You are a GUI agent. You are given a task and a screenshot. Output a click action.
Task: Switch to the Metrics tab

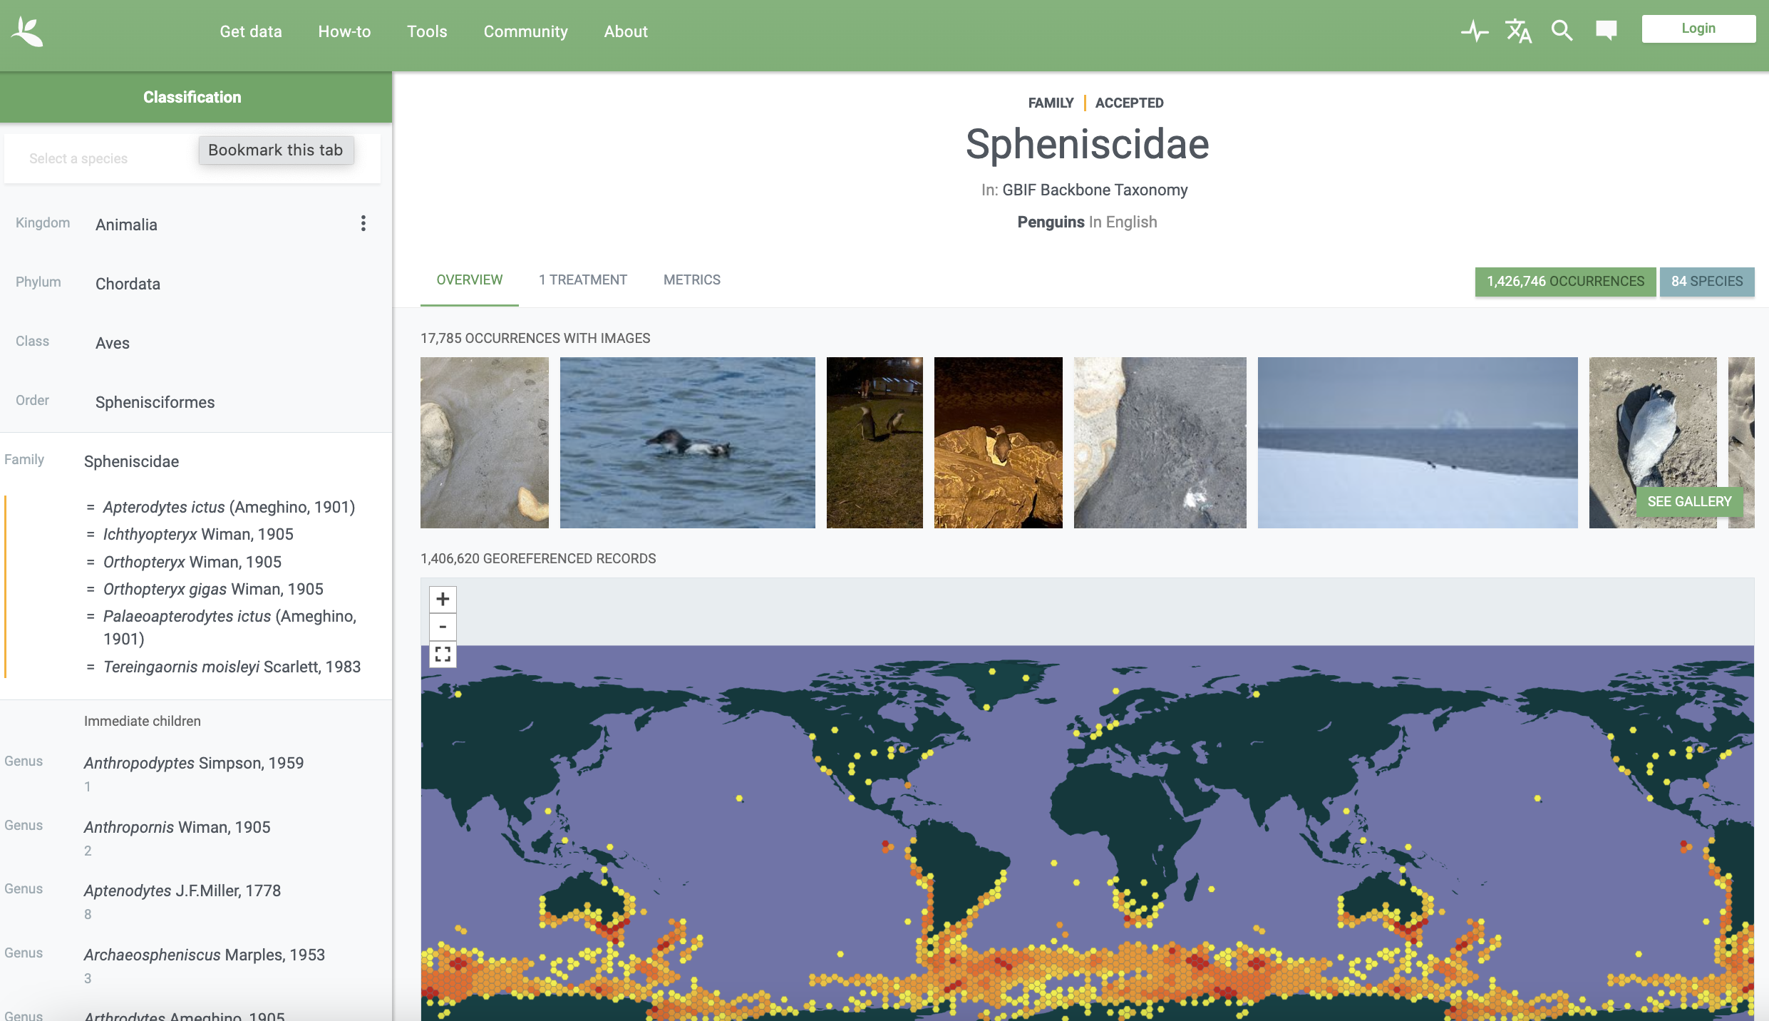(691, 279)
